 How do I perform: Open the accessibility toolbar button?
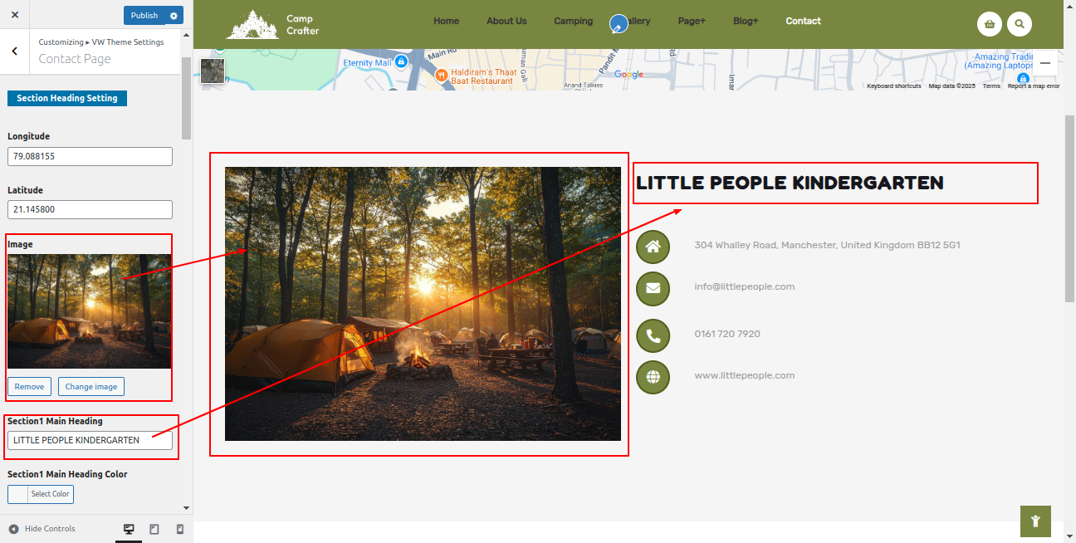(x=1035, y=521)
